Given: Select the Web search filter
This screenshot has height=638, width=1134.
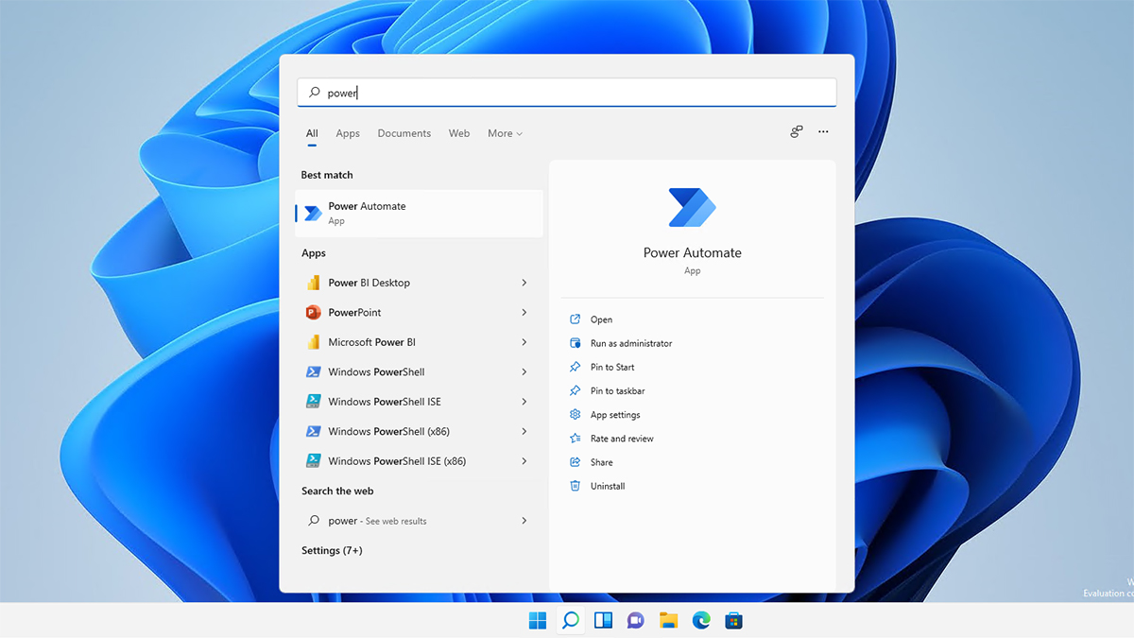Looking at the screenshot, I should [459, 133].
